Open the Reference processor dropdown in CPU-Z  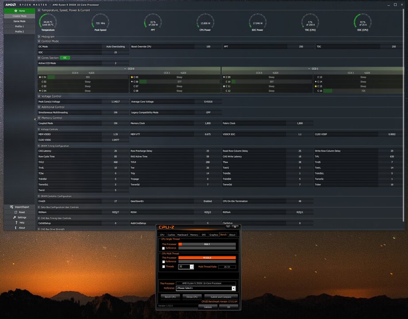tap(233, 288)
